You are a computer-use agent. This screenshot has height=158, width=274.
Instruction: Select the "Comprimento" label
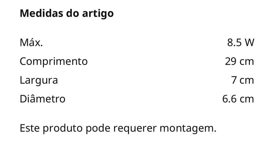[54, 62]
